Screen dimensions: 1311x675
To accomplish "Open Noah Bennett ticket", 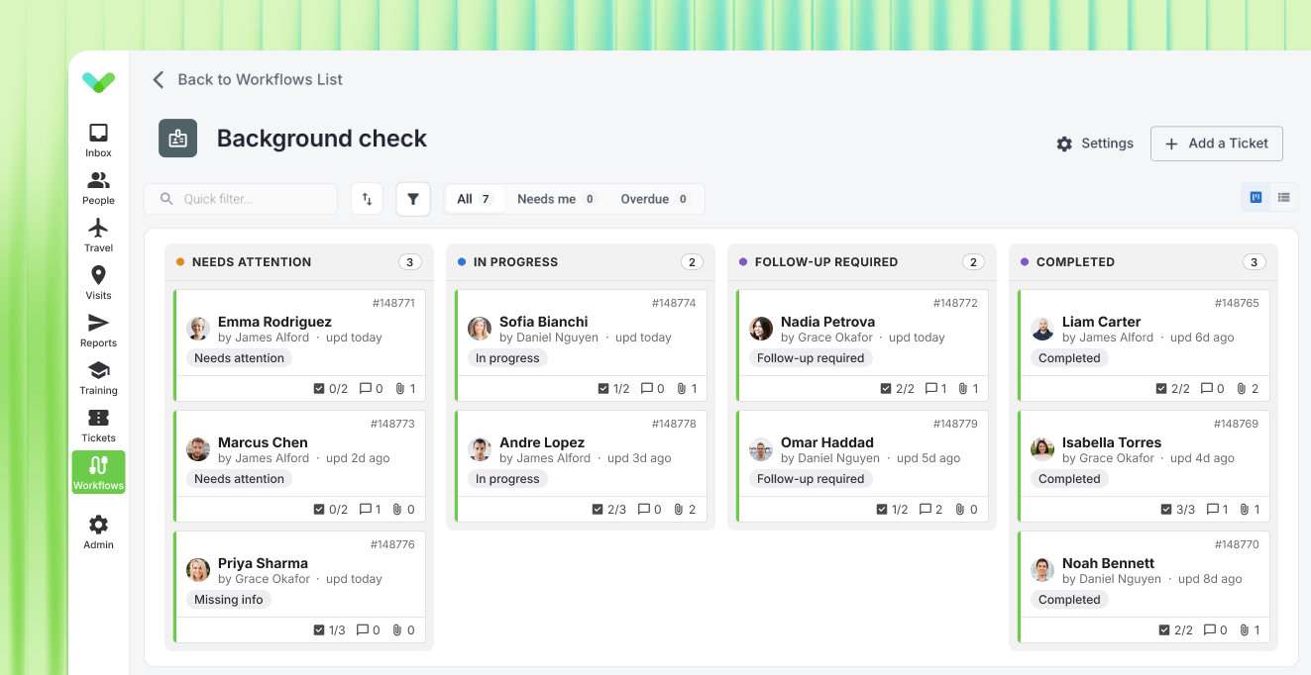I will [1145, 587].
